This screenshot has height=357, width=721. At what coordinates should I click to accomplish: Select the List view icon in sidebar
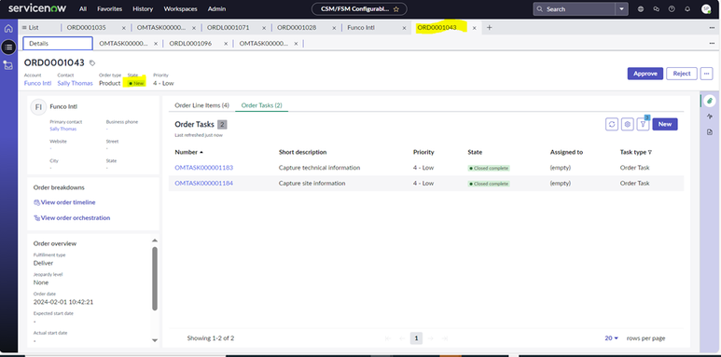point(8,47)
